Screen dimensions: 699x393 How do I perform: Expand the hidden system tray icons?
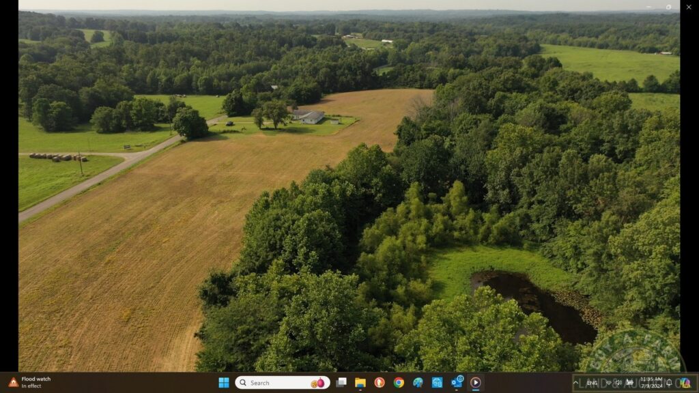577,383
